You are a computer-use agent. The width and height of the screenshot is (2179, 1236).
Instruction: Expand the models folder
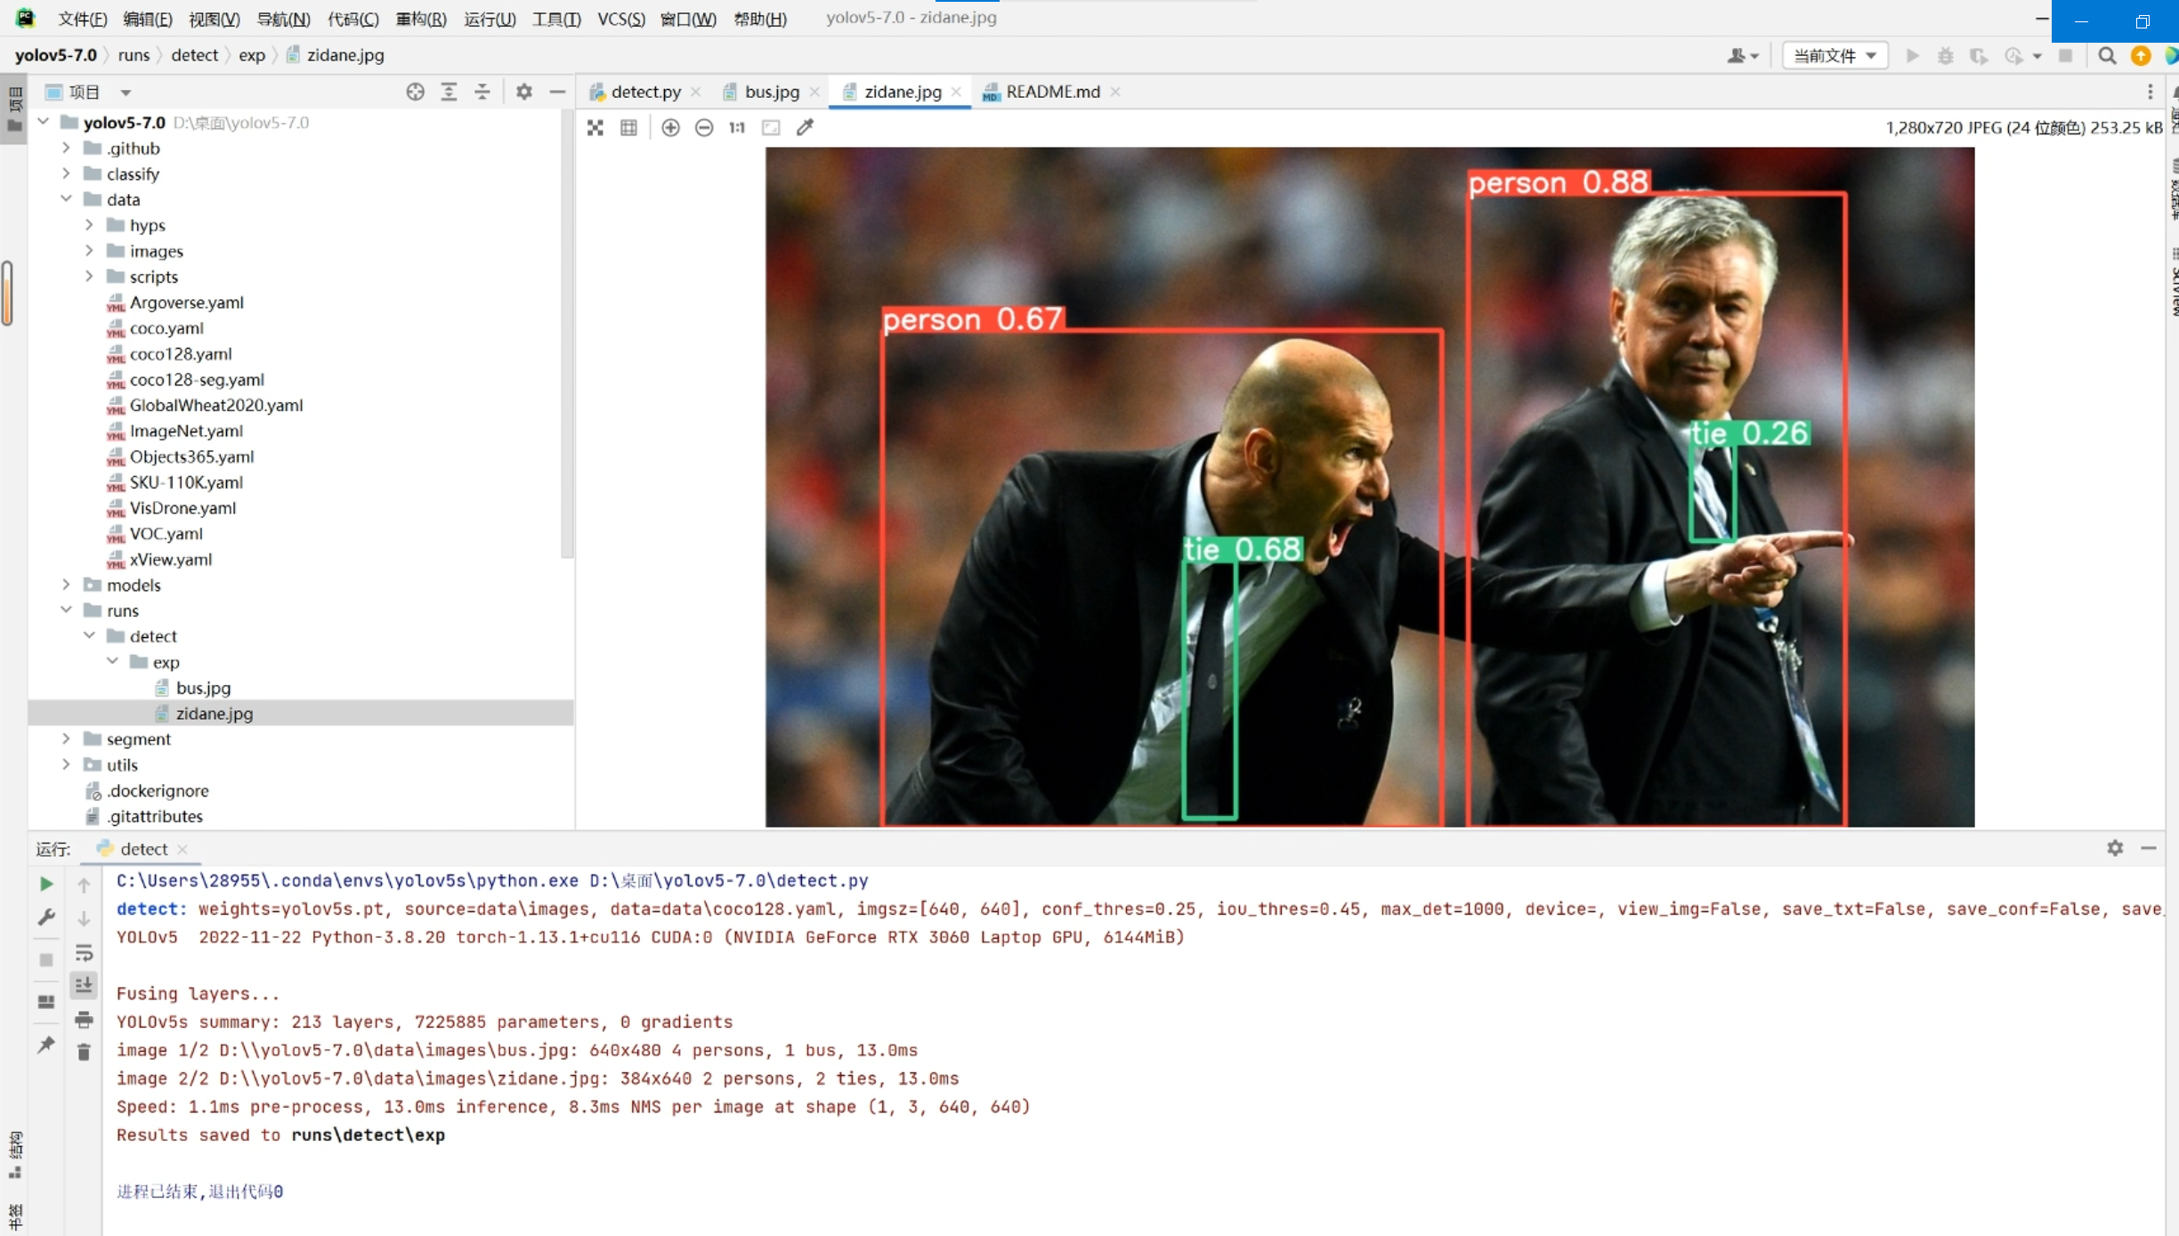(x=66, y=585)
